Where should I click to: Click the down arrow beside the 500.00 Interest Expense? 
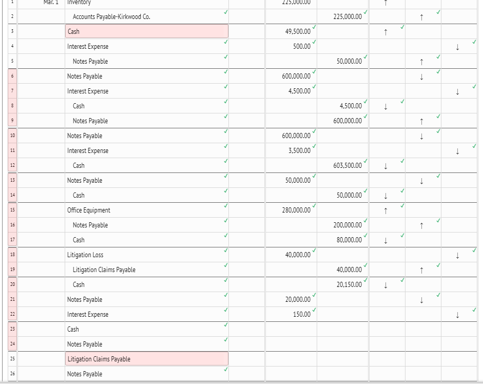[x=457, y=46]
